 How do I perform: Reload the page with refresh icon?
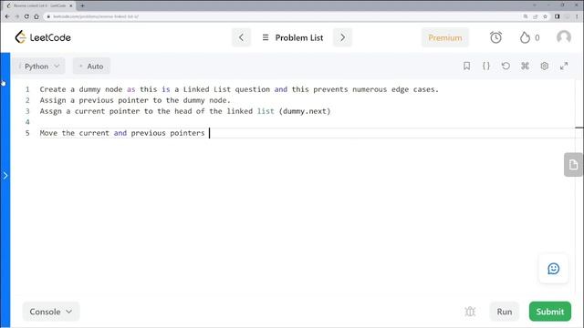pos(26,16)
